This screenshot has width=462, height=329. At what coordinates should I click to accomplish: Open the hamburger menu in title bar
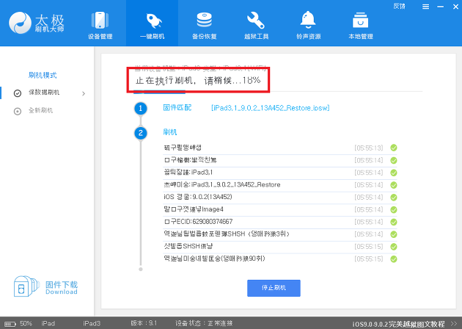coord(425,7)
